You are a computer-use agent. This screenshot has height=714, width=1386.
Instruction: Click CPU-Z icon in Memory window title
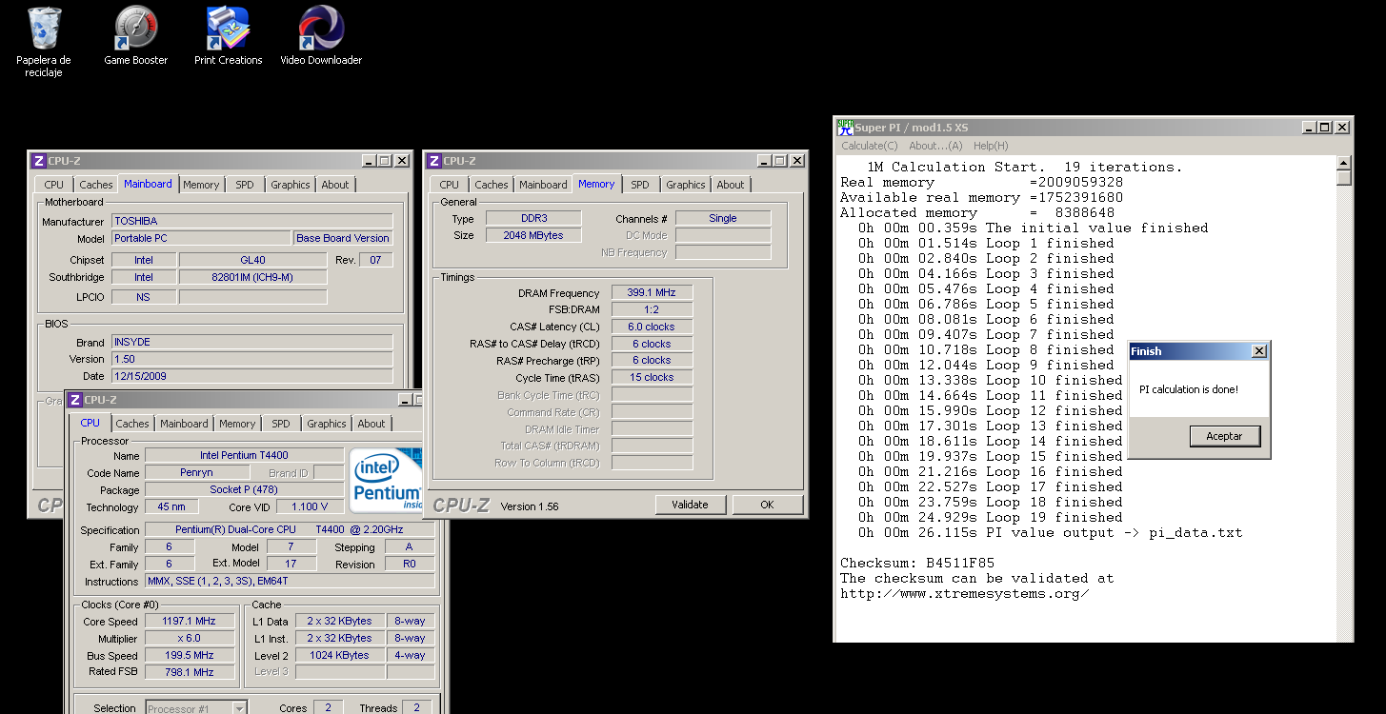433,161
